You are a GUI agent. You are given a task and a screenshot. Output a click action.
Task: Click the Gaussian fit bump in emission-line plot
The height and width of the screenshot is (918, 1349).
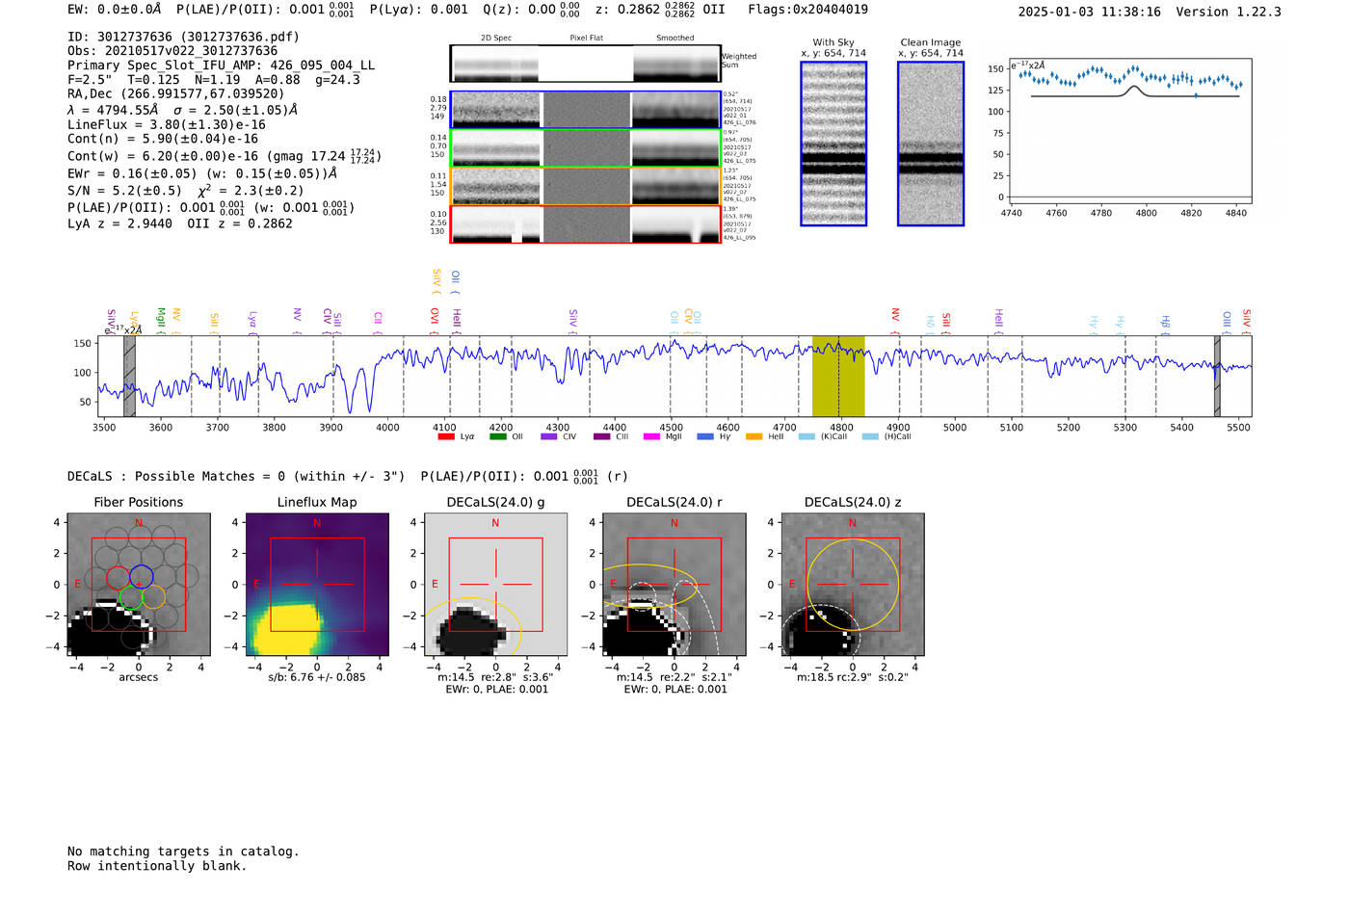[x=1135, y=90]
